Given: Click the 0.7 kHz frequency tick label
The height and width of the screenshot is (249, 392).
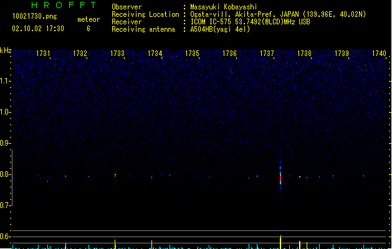Looking at the screenshot, I should tap(5, 205).
